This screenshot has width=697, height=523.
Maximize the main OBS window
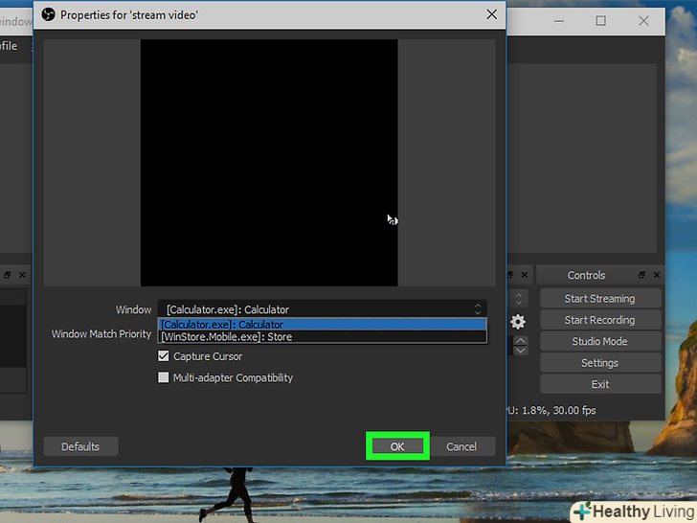coord(600,20)
